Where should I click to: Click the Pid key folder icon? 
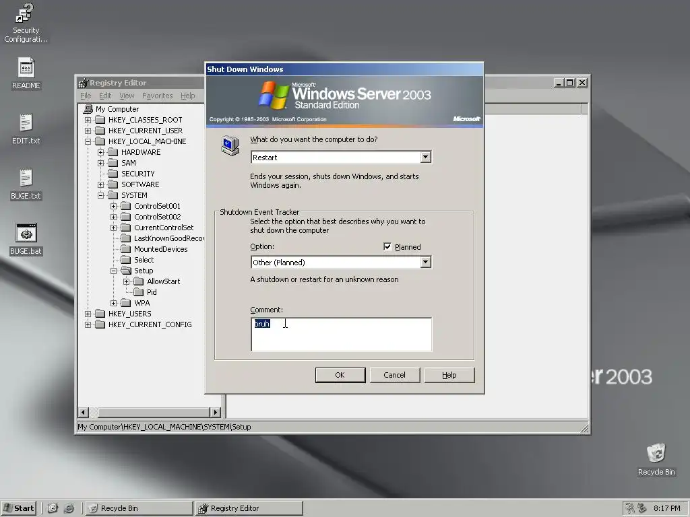(139, 292)
